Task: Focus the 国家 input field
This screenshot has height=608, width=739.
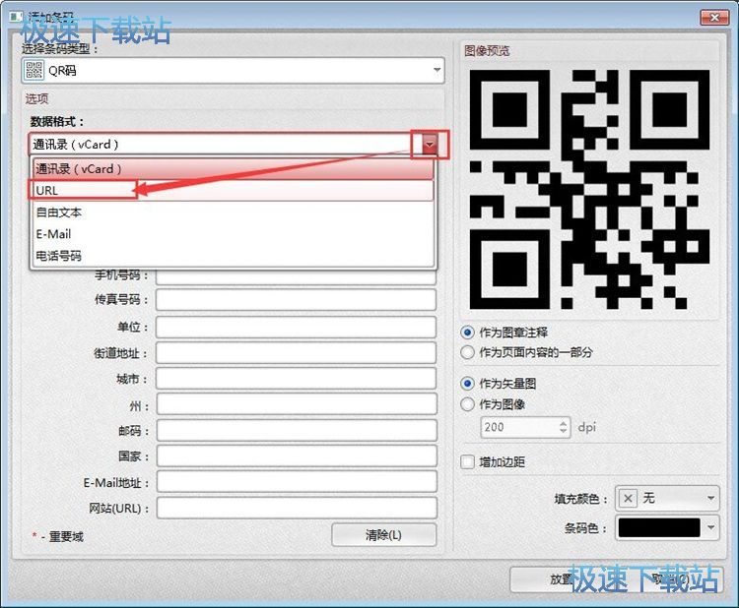Action: [297, 456]
